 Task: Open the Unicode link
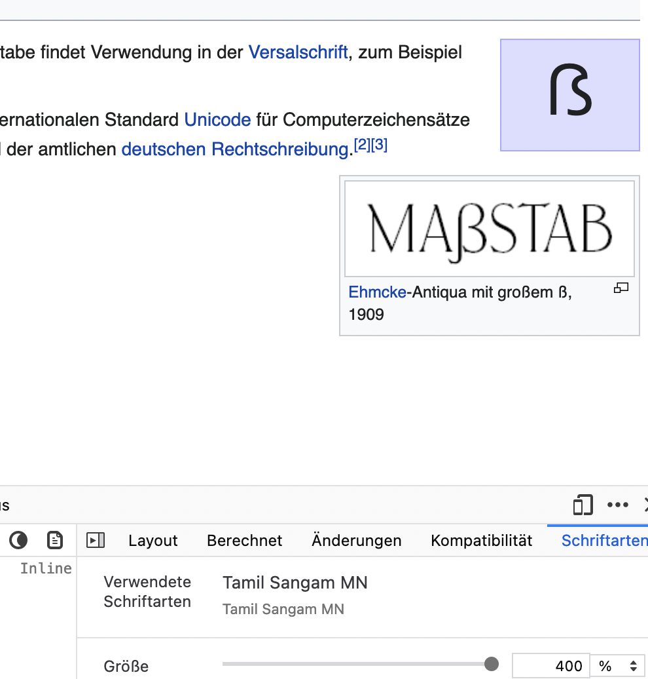point(217,120)
